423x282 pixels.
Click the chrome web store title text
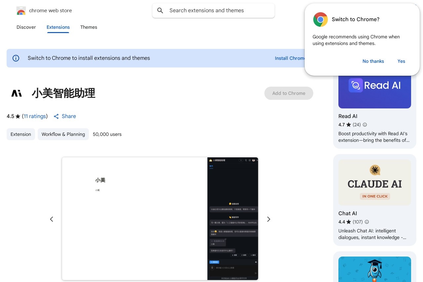click(51, 11)
